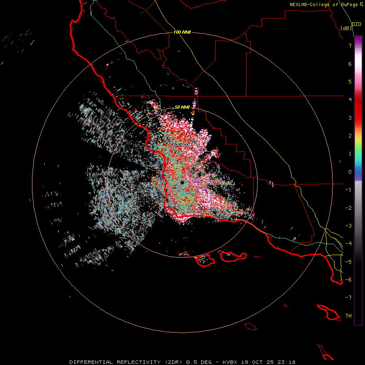Click the color bar at the 3 dB red level
The image size is (365, 365).
point(358,118)
